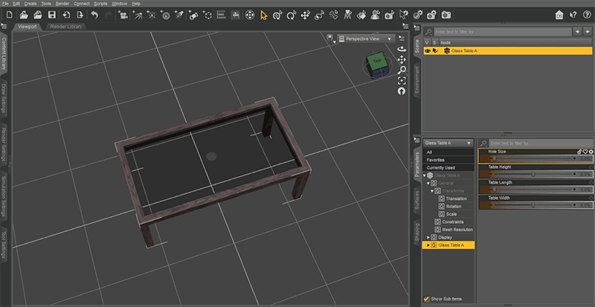The width and height of the screenshot is (595, 307).
Task: Toggle the lock icon on Hole Size
Action: [579, 152]
